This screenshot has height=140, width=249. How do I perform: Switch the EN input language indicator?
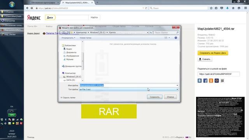12,107
